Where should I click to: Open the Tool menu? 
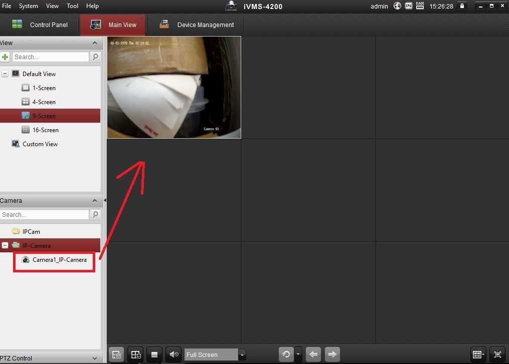click(72, 6)
